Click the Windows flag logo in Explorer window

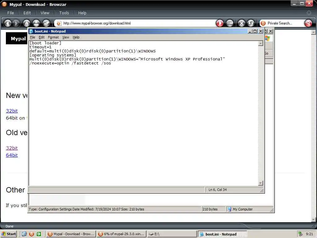click(268, 38)
